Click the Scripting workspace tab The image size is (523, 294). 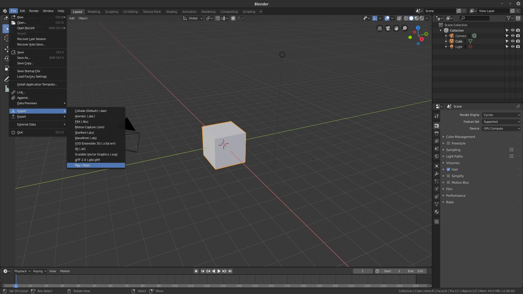pyautogui.click(x=249, y=11)
